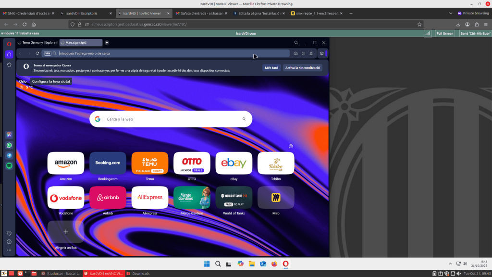This screenshot has width=492, height=277.
Task: Open the Amazon speed dial tile
Action: click(66, 164)
